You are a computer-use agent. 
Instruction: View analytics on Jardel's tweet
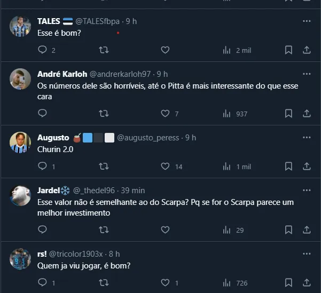[226, 230]
